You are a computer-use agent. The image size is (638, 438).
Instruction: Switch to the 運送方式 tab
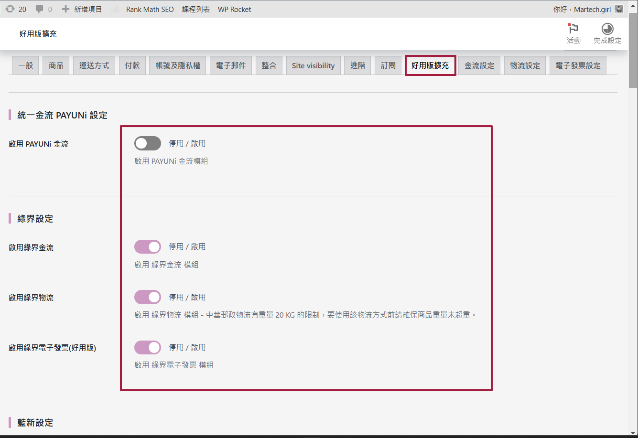(x=94, y=65)
